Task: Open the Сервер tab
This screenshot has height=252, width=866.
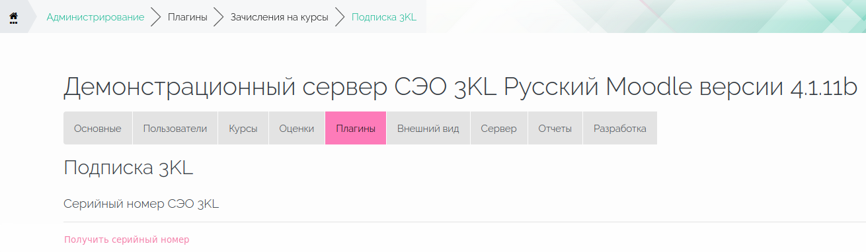Action: click(498, 129)
